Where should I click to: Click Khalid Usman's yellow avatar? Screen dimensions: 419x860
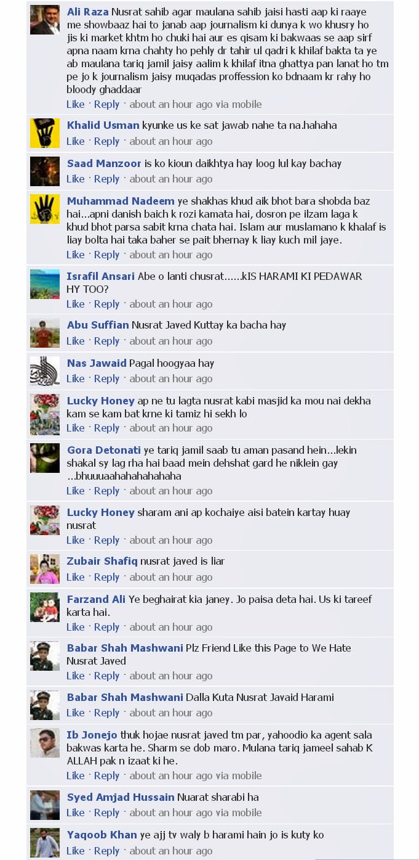coord(45,133)
